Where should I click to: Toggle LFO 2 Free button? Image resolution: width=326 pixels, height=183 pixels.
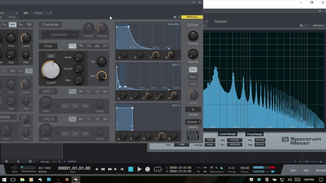coord(85,133)
